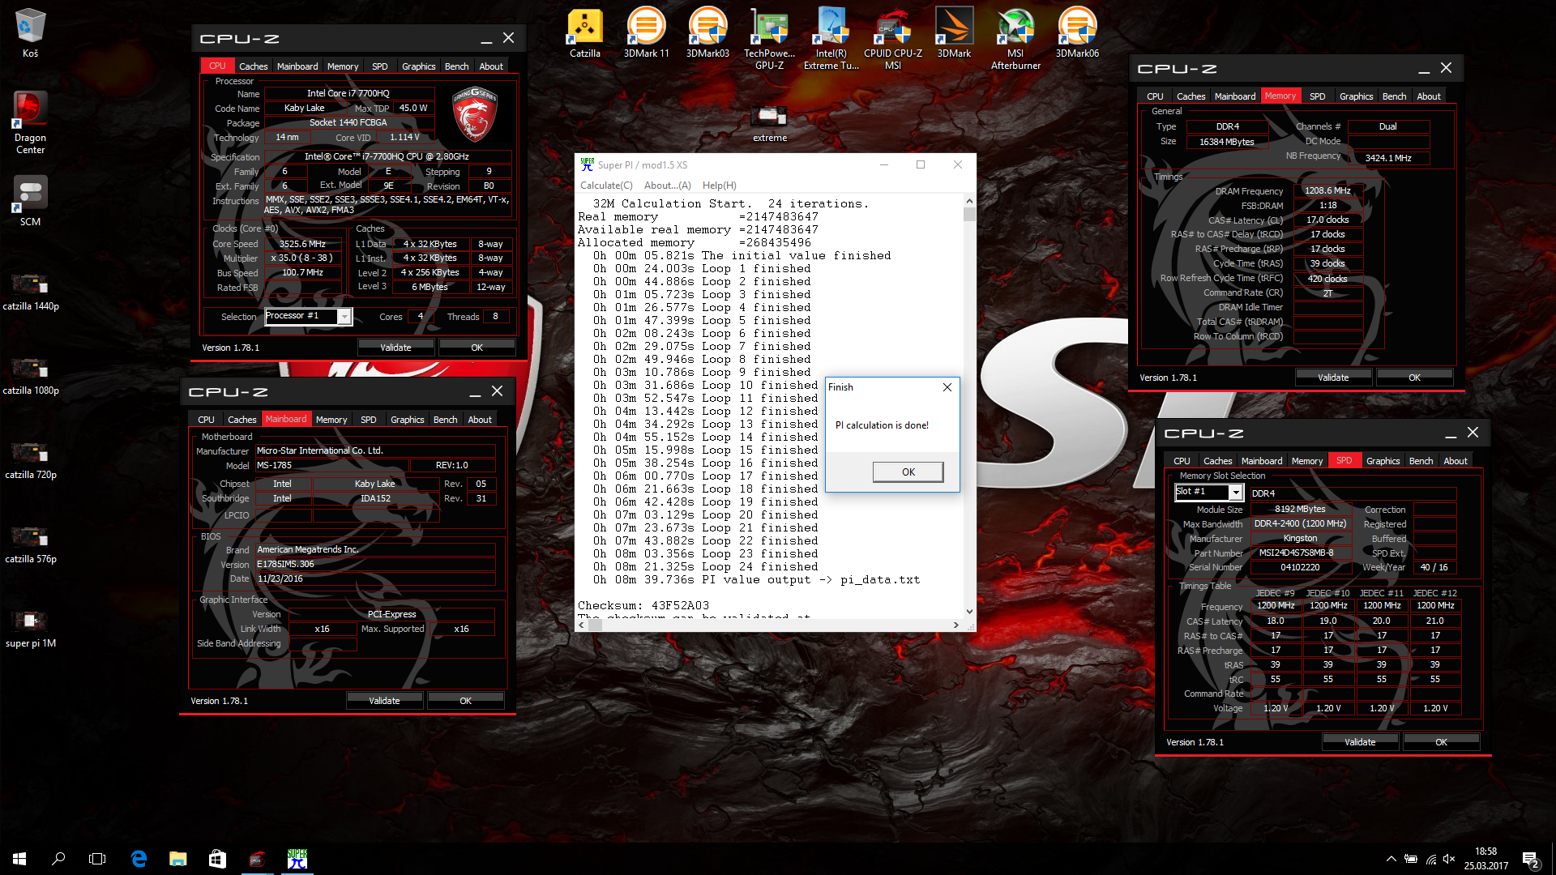Open File Explorer from the taskbar
This screenshot has width=1556, height=875.
(177, 859)
